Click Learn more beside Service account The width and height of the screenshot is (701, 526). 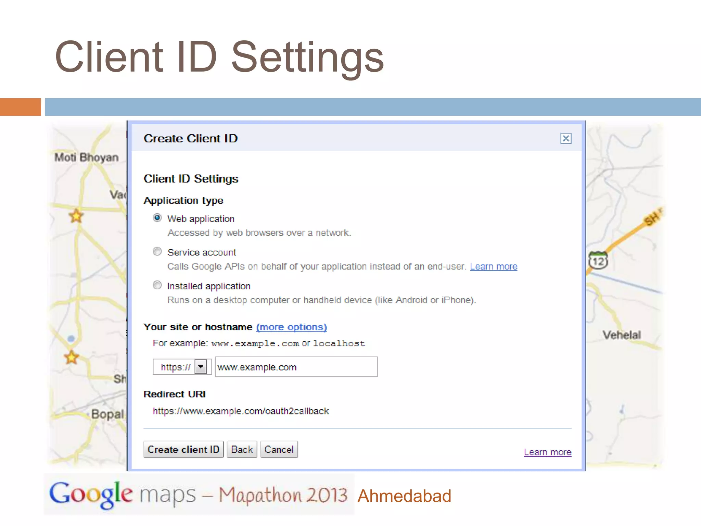493,266
